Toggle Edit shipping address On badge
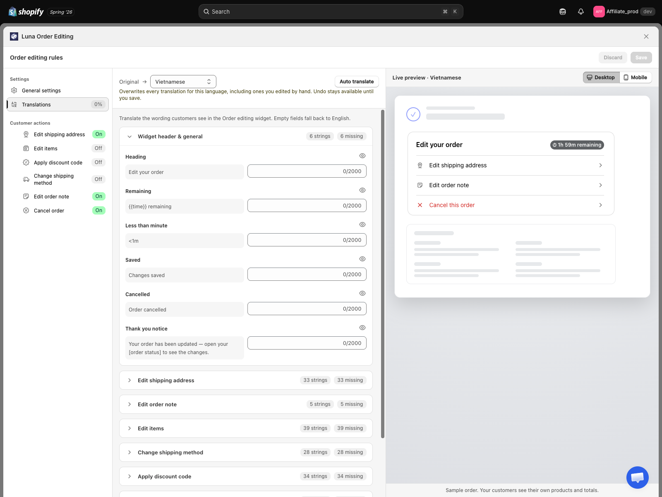 pyautogui.click(x=99, y=134)
